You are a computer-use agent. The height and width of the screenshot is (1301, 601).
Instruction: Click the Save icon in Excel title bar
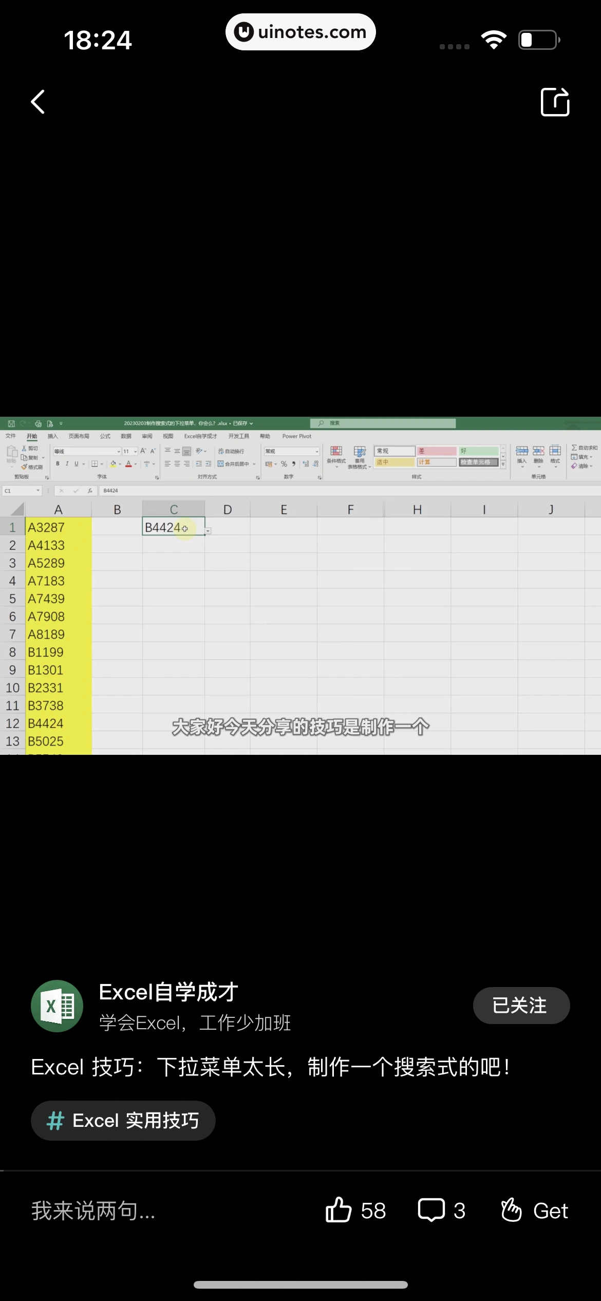(x=11, y=423)
